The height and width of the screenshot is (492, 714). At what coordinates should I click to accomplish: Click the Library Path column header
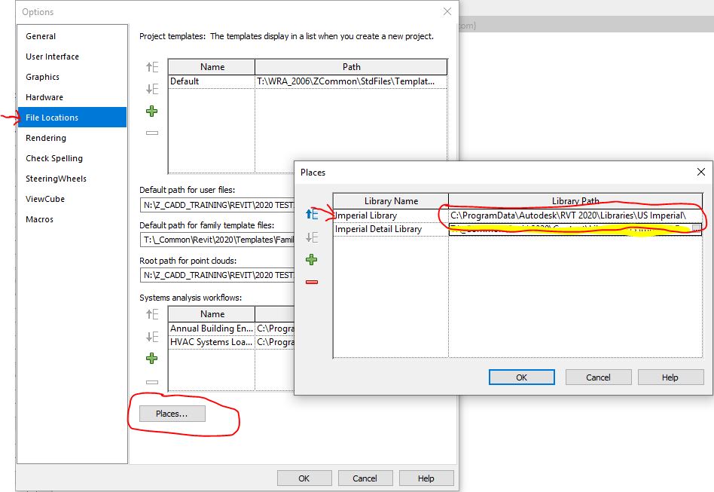point(575,201)
